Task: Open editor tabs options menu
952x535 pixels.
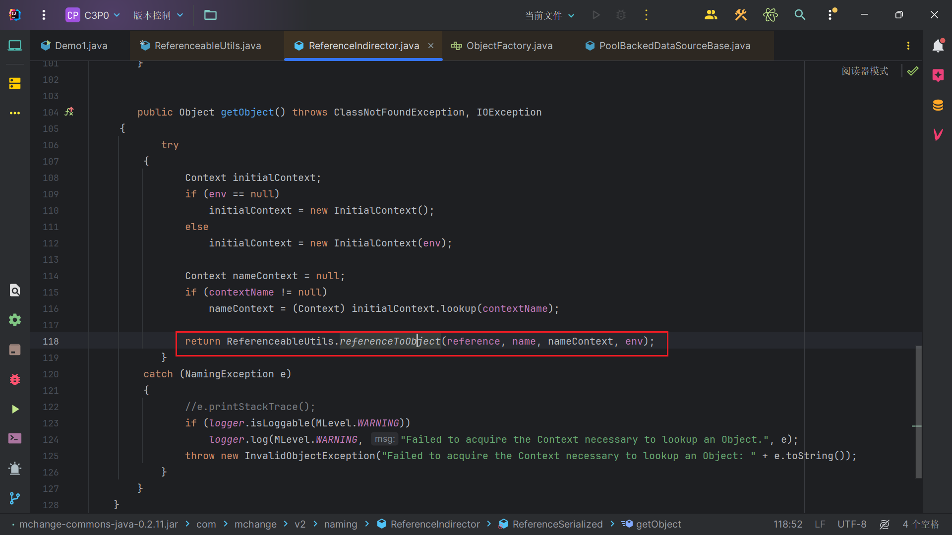Action: (908, 46)
